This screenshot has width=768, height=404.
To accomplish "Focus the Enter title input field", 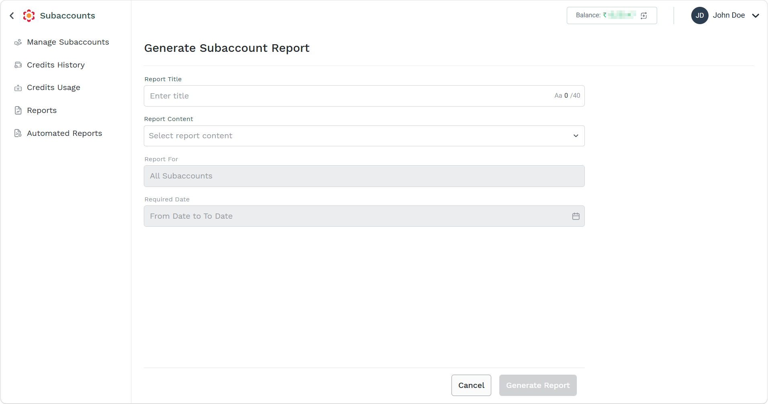I will click(364, 96).
